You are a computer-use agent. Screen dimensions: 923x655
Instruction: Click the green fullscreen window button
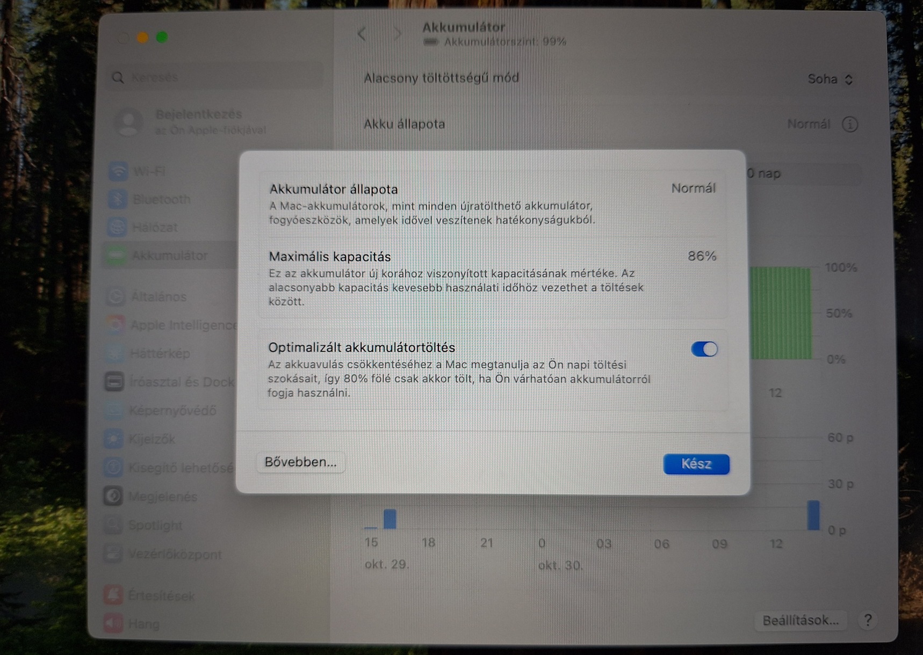click(162, 37)
